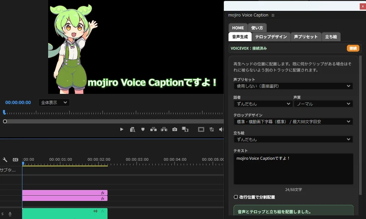Select the 声プリセット tab
This screenshot has height=219, width=366.
(306, 37)
